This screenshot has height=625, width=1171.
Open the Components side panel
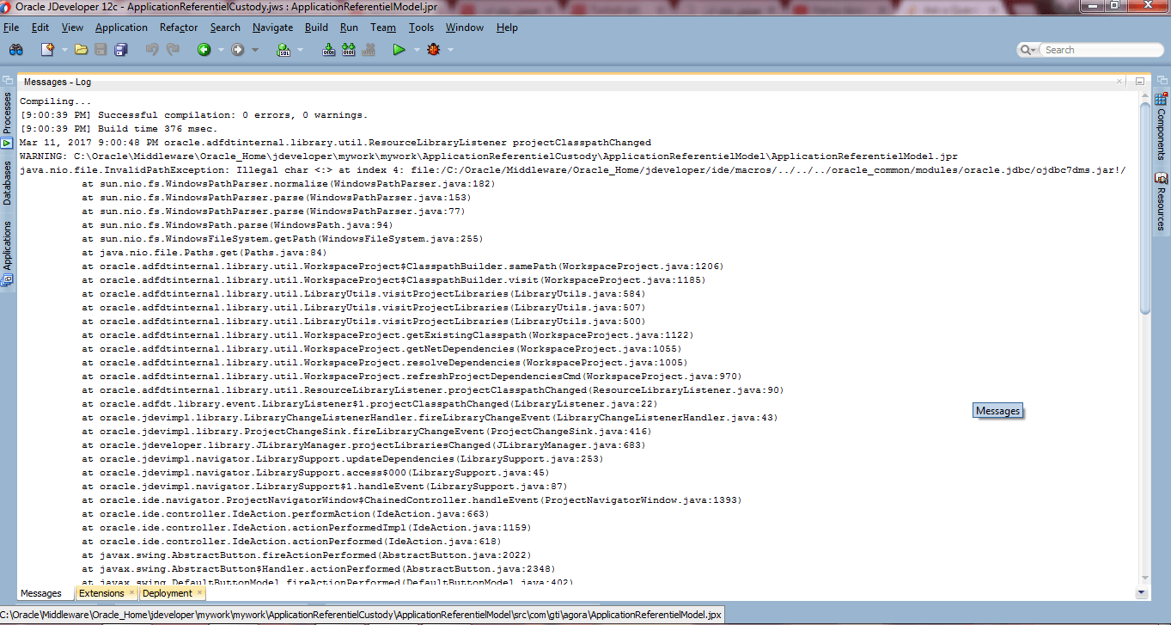tap(1161, 129)
